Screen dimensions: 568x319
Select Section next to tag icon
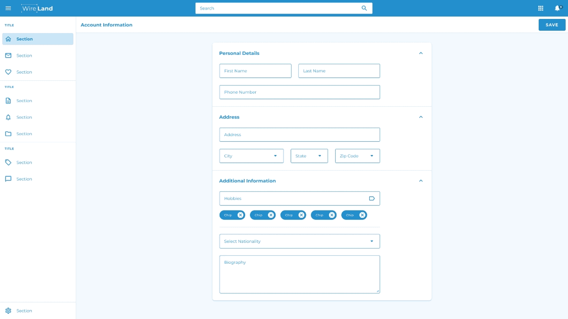tap(24, 163)
